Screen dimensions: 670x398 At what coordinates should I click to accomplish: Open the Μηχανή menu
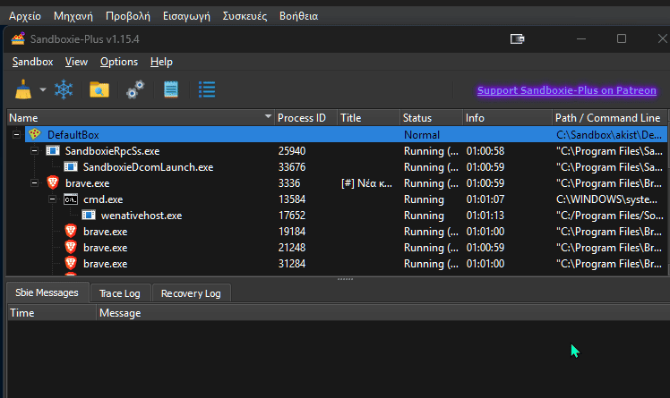[73, 16]
